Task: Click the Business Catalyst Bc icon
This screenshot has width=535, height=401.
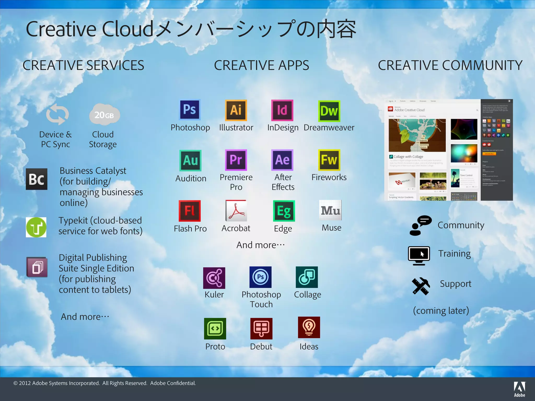Action: click(x=37, y=179)
